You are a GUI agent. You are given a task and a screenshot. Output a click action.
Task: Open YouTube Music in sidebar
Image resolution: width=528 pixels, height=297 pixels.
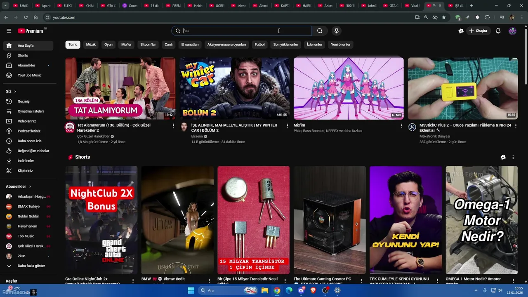click(28, 75)
